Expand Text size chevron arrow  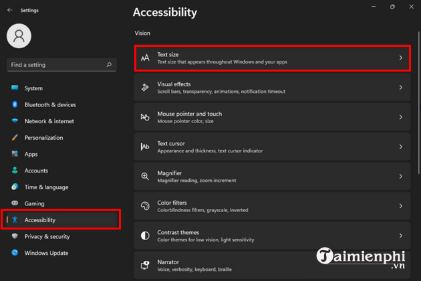[400, 58]
